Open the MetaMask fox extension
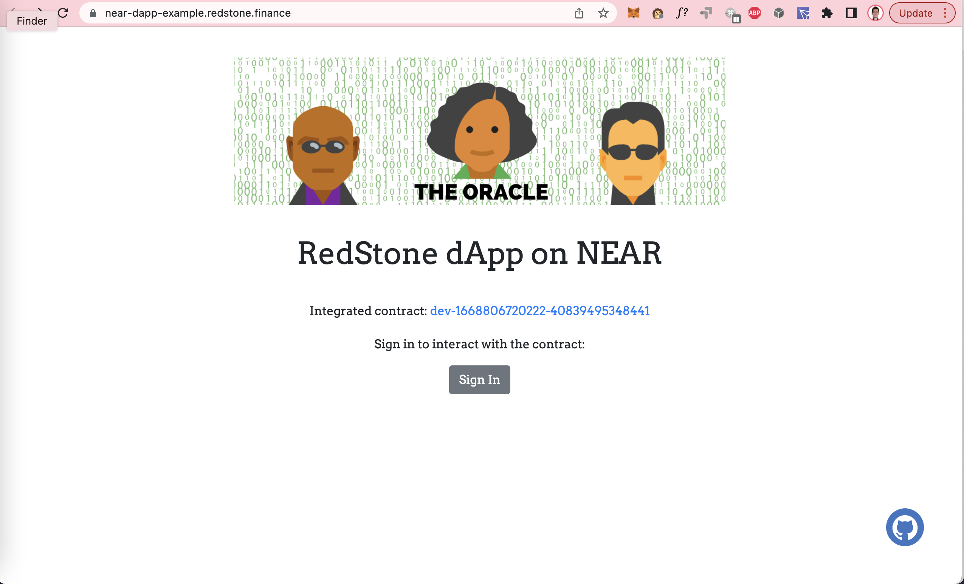Viewport: 964px width, 584px height. pos(633,13)
